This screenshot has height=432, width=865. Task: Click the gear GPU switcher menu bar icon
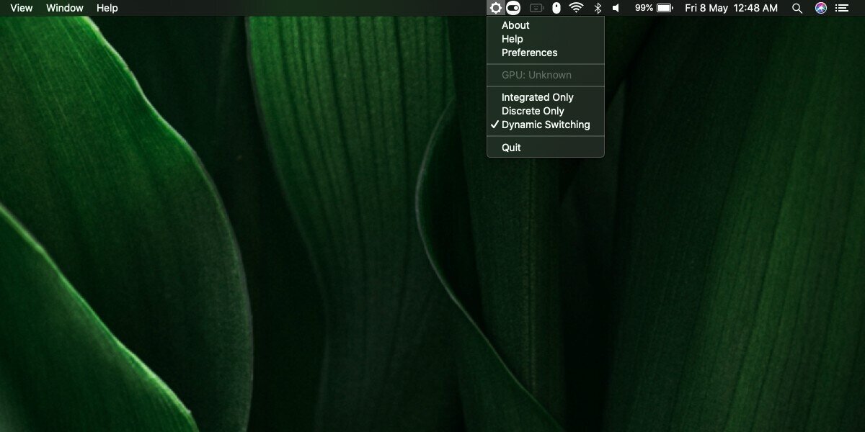[x=495, y=8]
